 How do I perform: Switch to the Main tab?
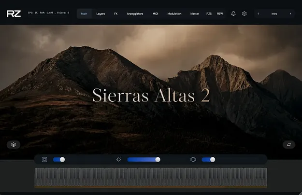tap(84, 14)
